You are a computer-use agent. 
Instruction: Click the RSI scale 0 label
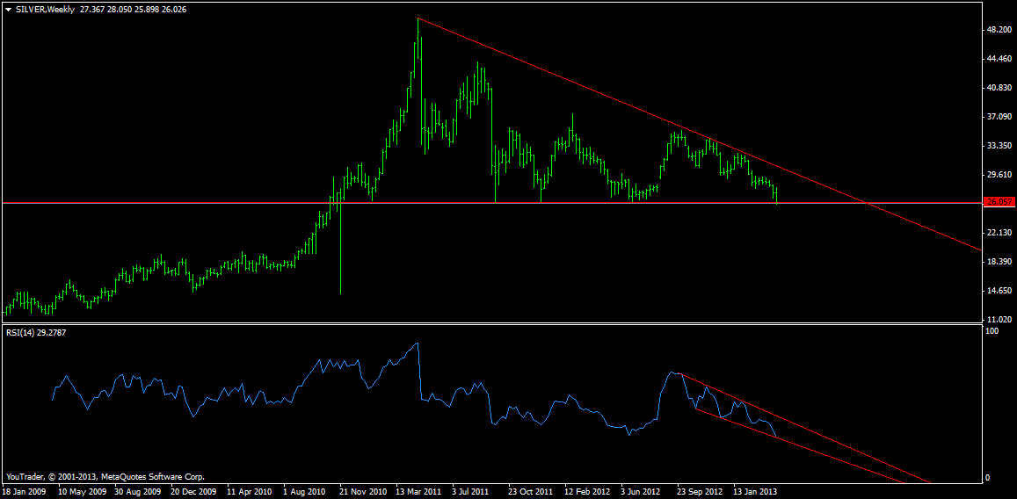[990, 477]
